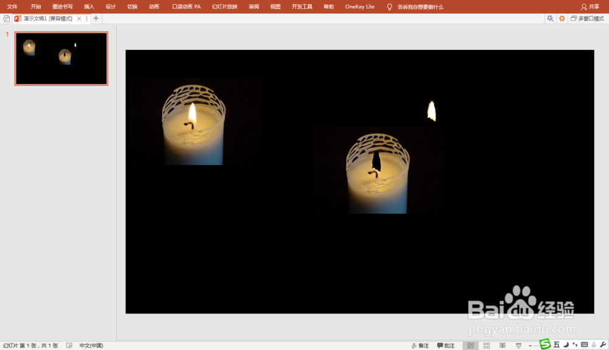Open the 墨迹书写 ribbon tab
The width and height of the screenshot is (609, 350).
[63, 7]
